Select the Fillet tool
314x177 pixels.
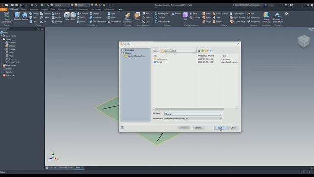coord(73,16)
